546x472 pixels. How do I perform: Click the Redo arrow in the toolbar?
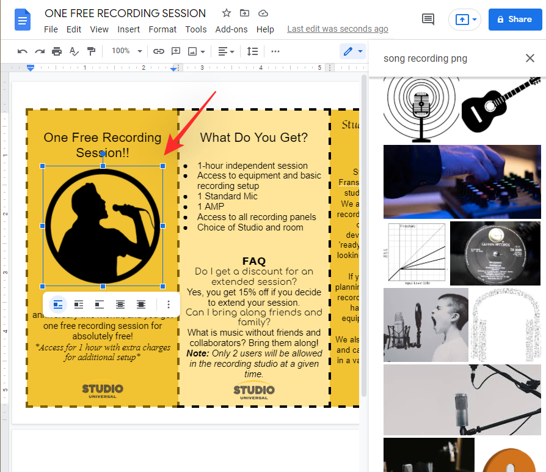click(40, 51)
